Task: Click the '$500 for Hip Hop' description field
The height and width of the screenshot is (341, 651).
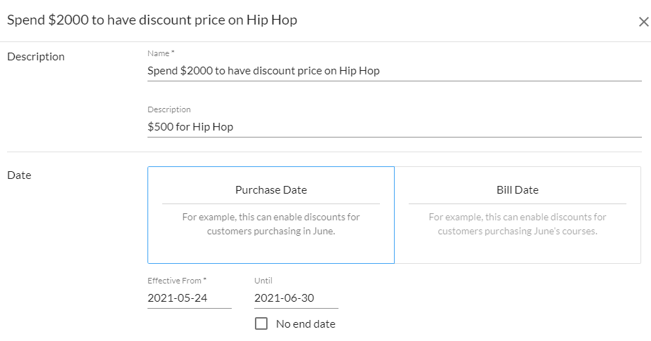Action: pyautogui.click(x=393, y=127)
